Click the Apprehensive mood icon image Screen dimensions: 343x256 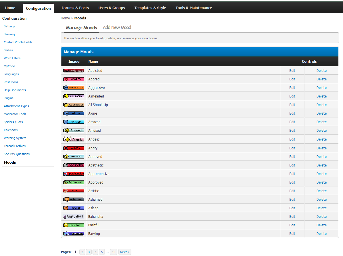point(74,174)
